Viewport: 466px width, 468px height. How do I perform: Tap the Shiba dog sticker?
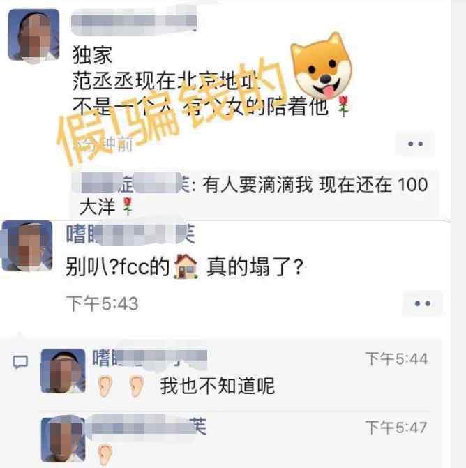pyautogui.click(x=322, y=67)
